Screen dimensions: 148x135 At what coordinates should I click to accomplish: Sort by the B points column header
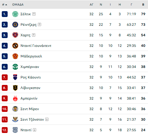point(143,5)
